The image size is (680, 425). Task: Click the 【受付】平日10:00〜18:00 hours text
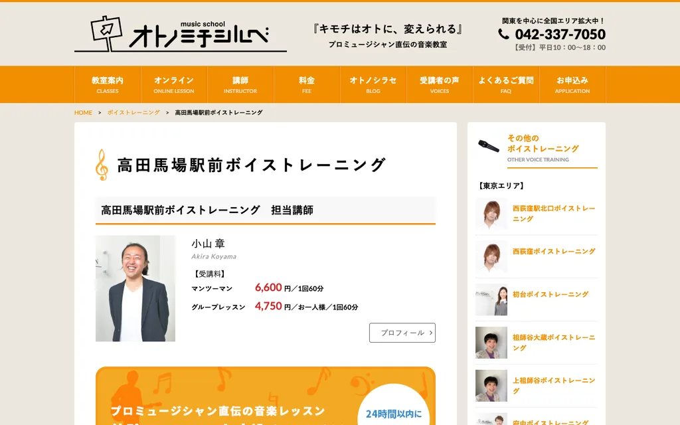(x=558, y=48)
